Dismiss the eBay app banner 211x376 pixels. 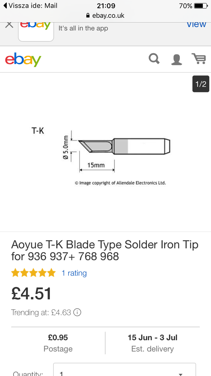pyautogui.click(x=9, y=25)
